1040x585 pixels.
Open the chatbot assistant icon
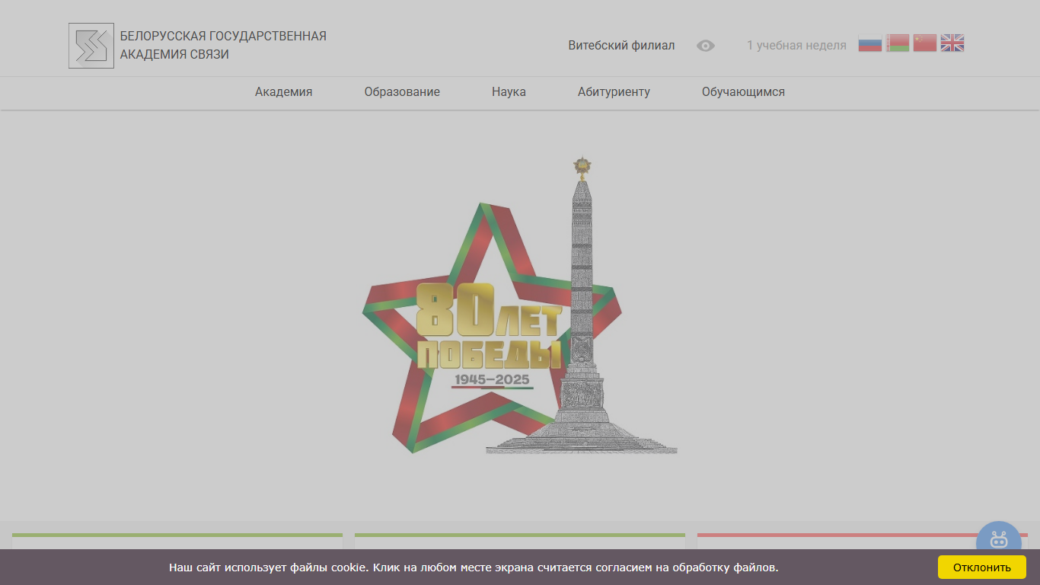click(x=999, y=539)
